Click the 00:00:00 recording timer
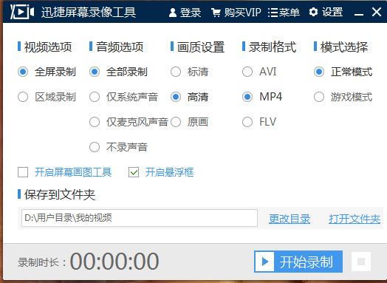The width and height of the screenshot is (387, 283). [x=114, y=262]
